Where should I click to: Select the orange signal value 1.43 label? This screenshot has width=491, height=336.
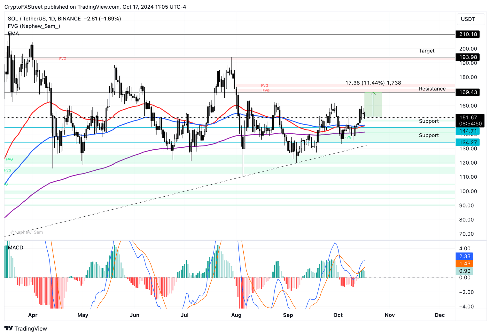(x=464, y=264)
